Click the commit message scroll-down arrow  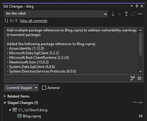coord(140,72)
